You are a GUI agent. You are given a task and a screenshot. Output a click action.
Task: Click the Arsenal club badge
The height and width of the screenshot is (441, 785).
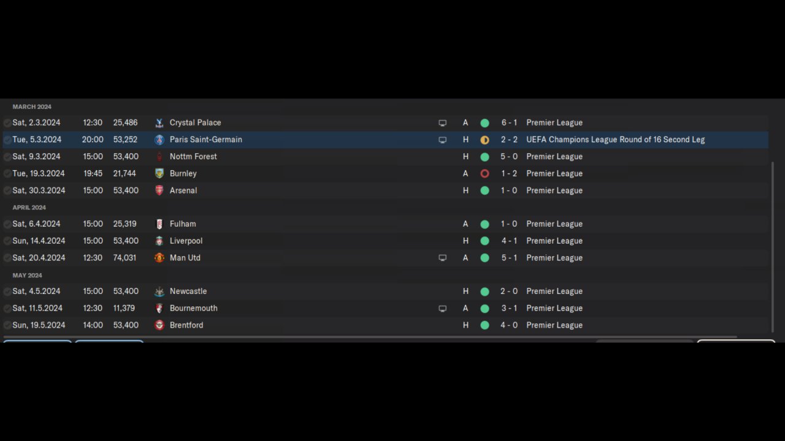point(159,190)
